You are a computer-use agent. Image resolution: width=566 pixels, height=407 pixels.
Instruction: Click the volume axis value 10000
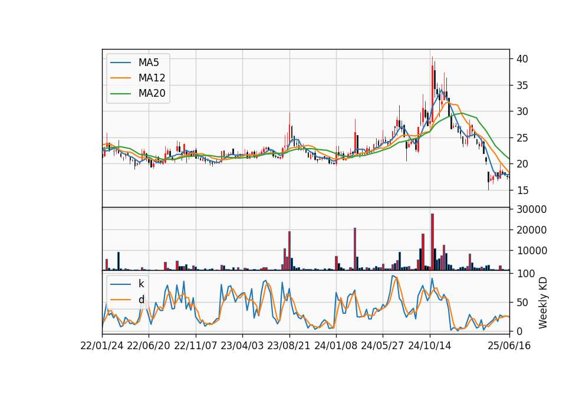(532, 250)
